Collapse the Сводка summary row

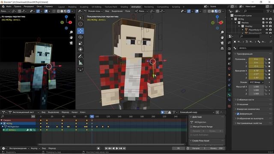pyautogui.click(x=2, y=120)
